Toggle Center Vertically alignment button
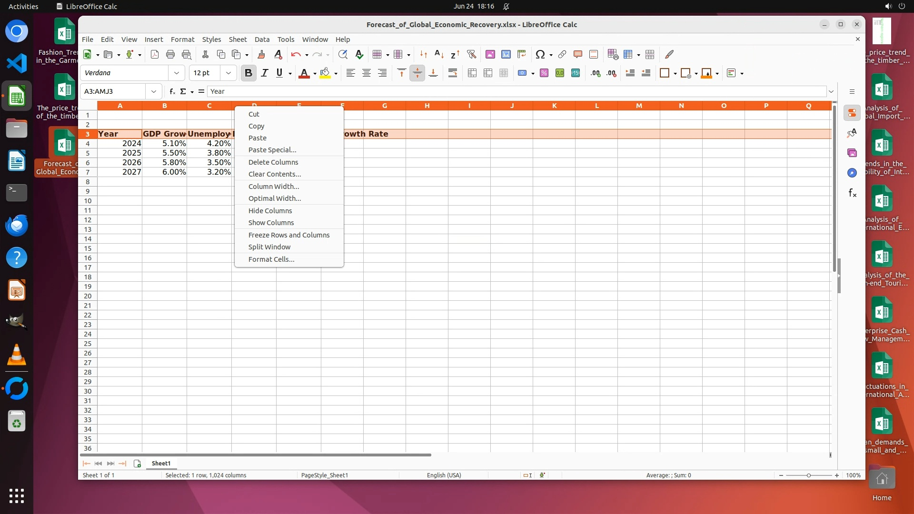The width and height of the screenshot is (914, 514). point(417,73)
